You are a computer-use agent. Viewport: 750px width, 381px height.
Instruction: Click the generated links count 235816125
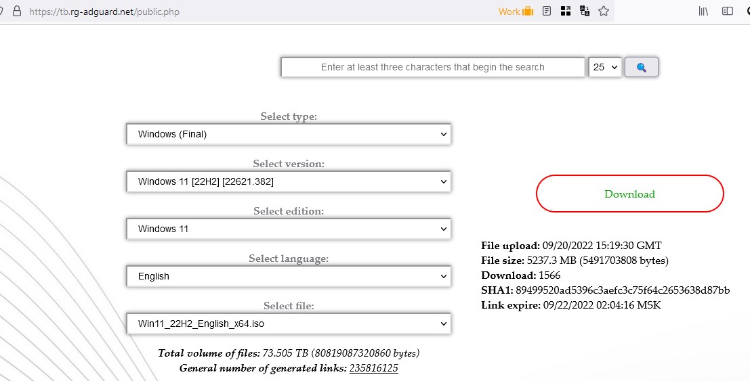[373, 368]
